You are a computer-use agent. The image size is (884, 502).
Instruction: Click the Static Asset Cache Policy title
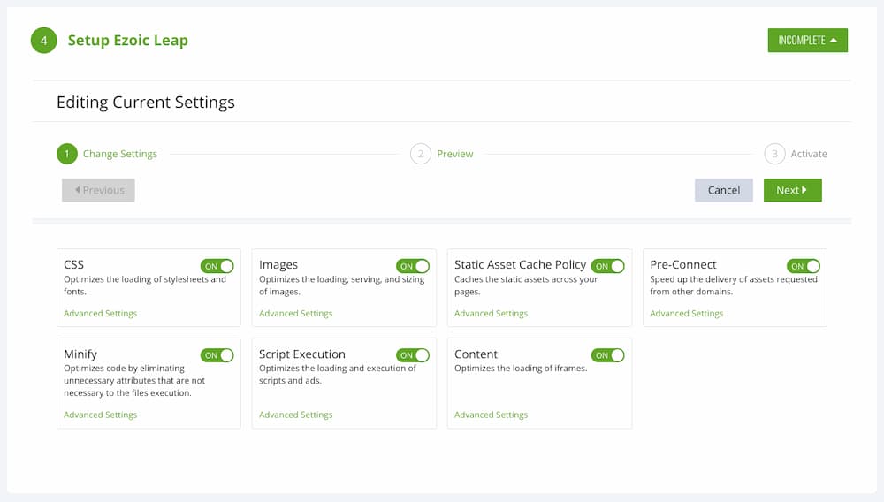click(x=521, y=265)
